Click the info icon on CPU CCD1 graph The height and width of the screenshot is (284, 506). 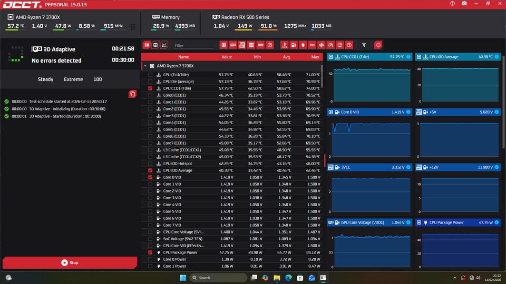(x=408, y=57)
